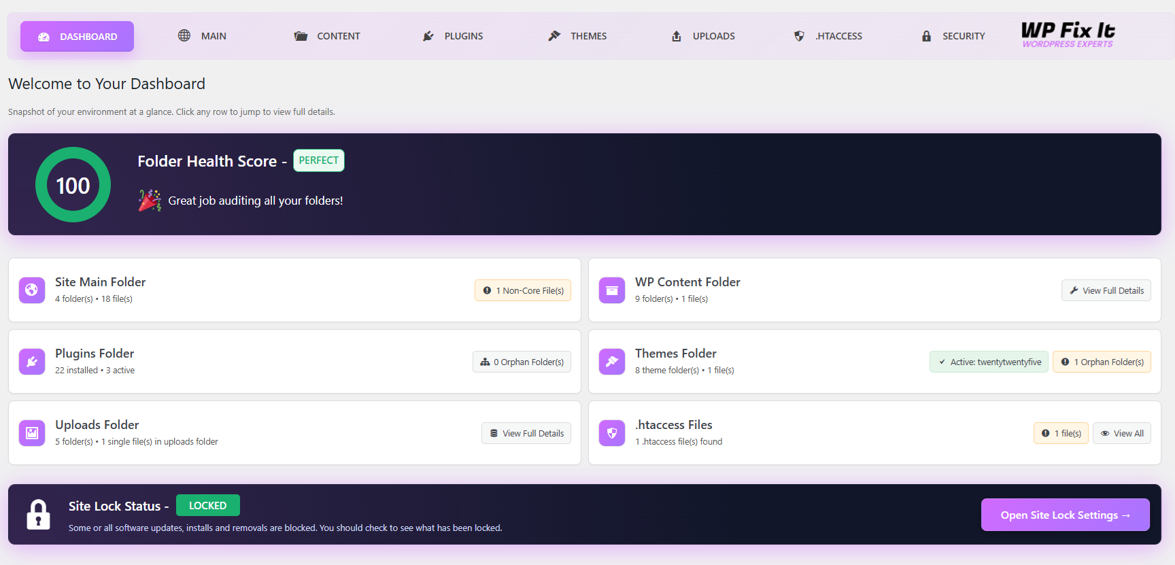Click the Plugins Folder title
1175x565 pixels.
click(95, 353)
